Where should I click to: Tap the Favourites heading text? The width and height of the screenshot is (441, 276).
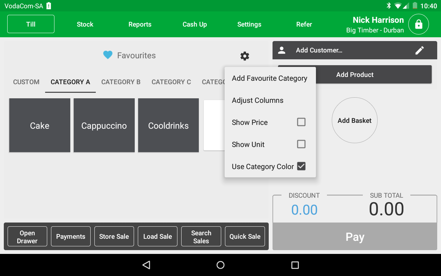pos(136,56)
